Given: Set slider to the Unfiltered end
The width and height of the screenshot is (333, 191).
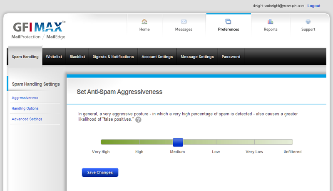Looking at the screenshot, I should point(292,142).
